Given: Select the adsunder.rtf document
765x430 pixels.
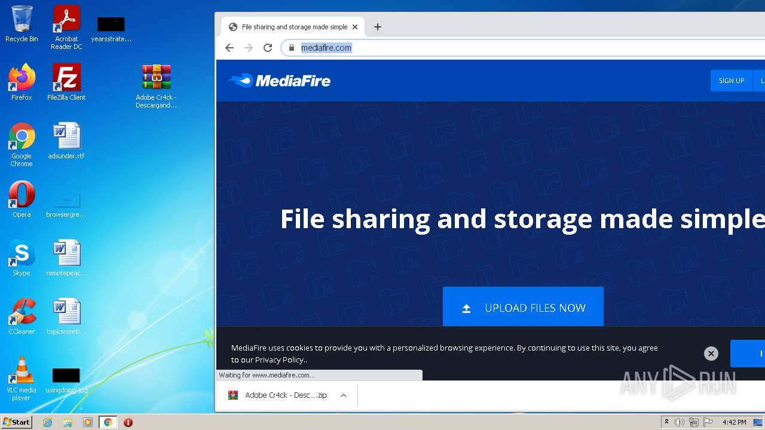Looking at the screenshot, I should [66, 141].
